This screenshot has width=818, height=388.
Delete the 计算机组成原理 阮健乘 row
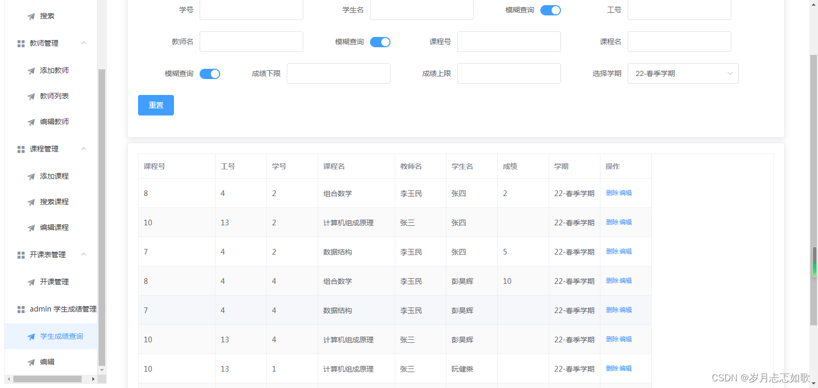612,368
